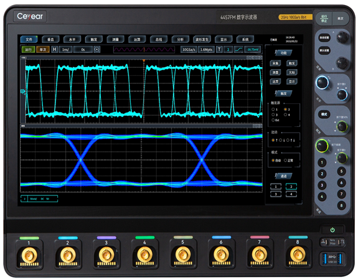Screen dimensions: 358x280
Task: Click the T trigger icon in the toolbar
Action: coord(219,49)
